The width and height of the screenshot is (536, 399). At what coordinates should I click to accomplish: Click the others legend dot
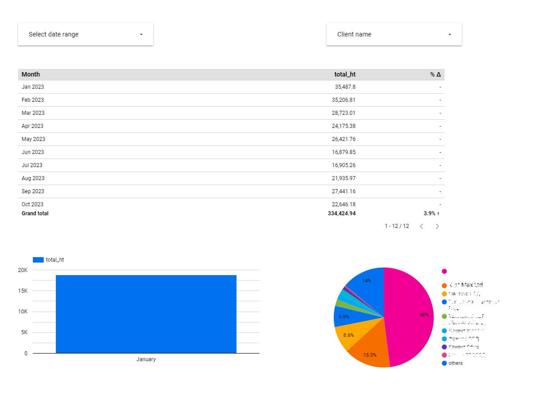click(x=444, y=363)
